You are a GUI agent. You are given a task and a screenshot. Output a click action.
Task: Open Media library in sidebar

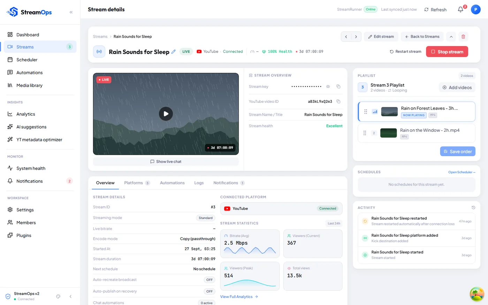click(40, 85)
